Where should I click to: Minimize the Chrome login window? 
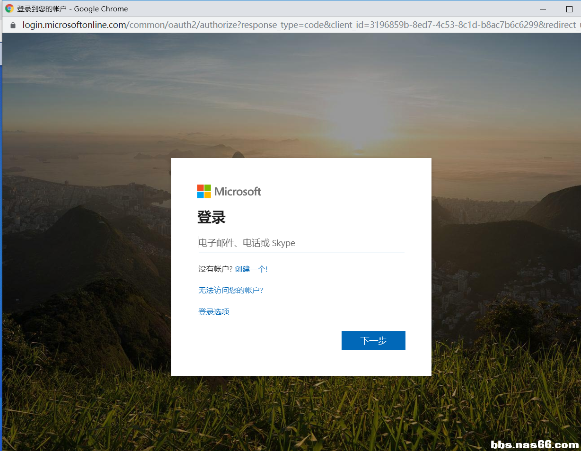point(543,9)
